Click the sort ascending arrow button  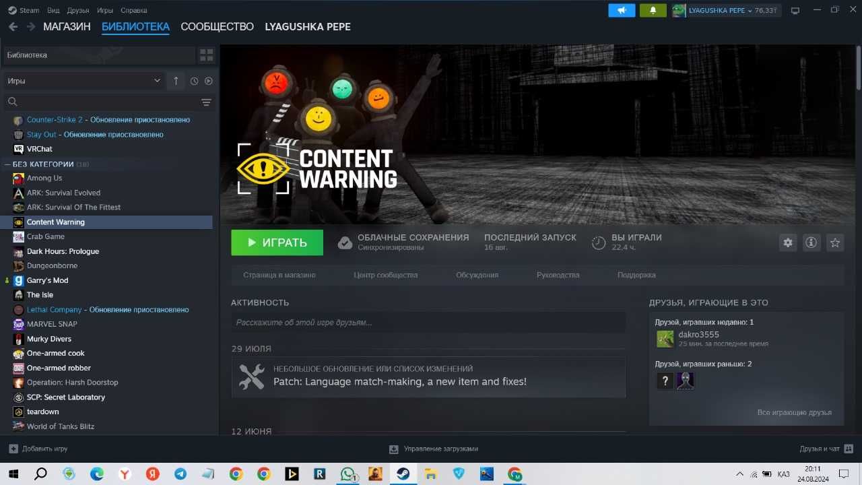tap(176, 81)
